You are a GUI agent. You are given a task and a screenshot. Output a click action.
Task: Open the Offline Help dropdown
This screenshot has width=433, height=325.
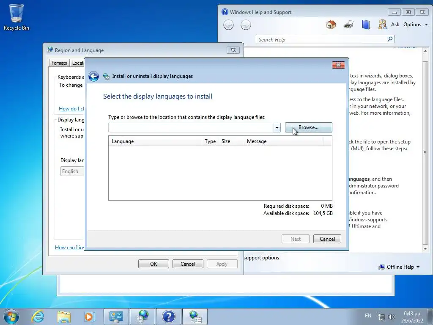399,267
